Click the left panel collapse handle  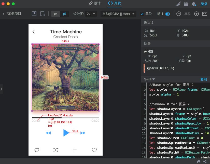(2, 89)
